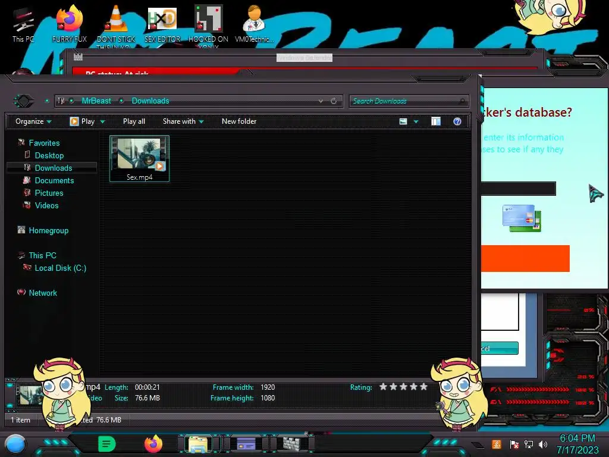Refresh the Downloads folder view
Viewport: 609px width, 457px height.
[x=334, y=101]
